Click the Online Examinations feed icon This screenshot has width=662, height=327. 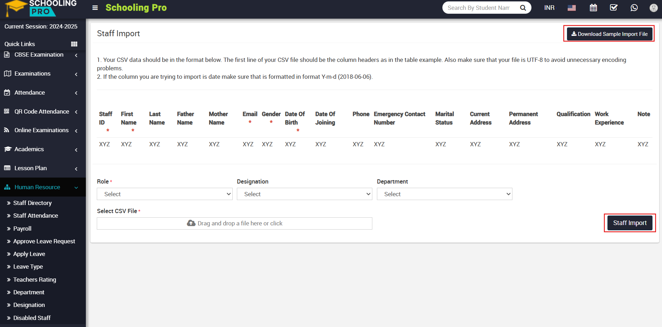[x=7, y=130]
